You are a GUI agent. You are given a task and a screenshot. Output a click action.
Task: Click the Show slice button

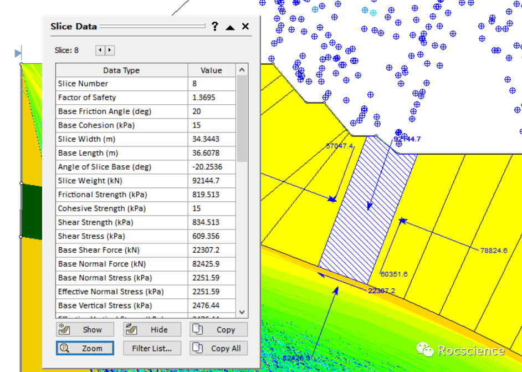click(x=85, y=329)
